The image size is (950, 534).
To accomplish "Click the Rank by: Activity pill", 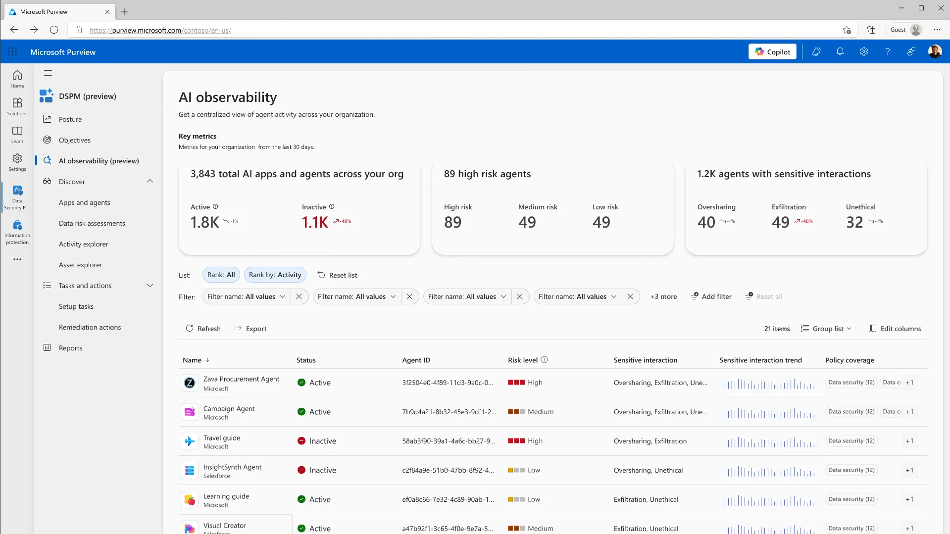I will pos(275,275).
